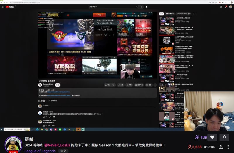This screenshot has width=234, height=153.
Task: Download the video via download button
Action: pos(129,85)
